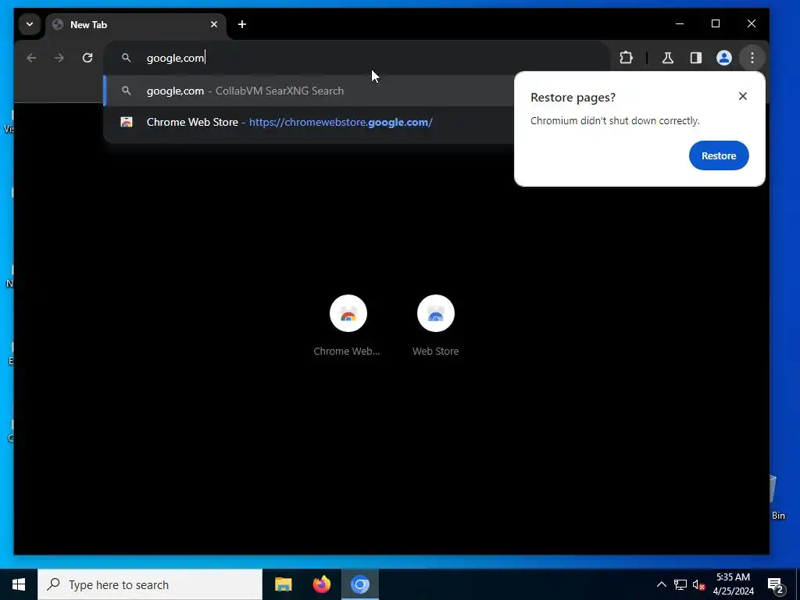Image resolution: width=800 pixels, height=600 pixels.
Task: Open the Windows Start menu
Action: [x=19, y=584]
